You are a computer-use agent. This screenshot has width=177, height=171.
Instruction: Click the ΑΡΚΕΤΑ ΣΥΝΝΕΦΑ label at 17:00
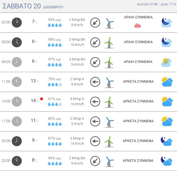tap(138, 121)
